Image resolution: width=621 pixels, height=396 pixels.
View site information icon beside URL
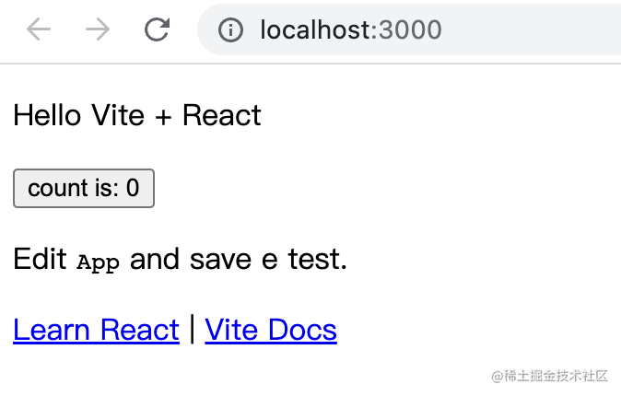(x=230, y=30)
